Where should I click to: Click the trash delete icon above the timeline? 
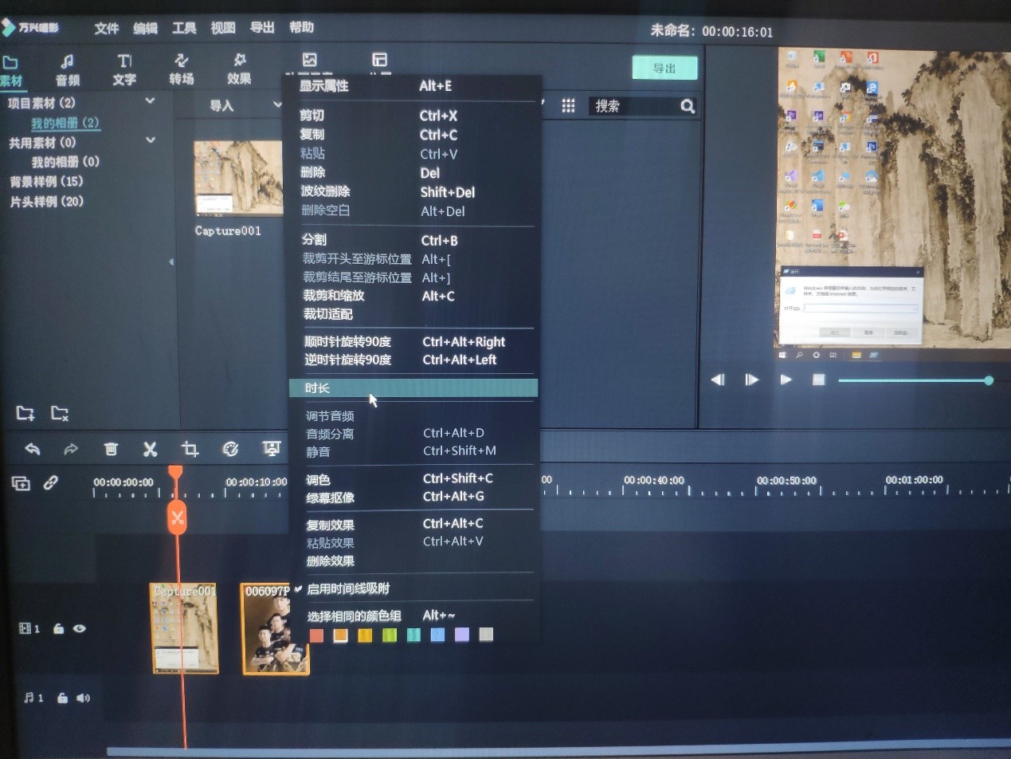(x=111, y=449)
